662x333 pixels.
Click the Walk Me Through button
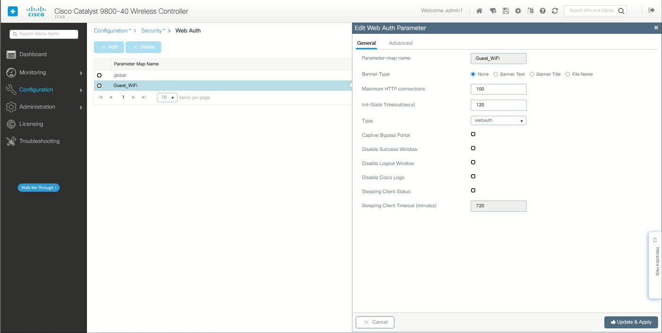coord(39,188)
